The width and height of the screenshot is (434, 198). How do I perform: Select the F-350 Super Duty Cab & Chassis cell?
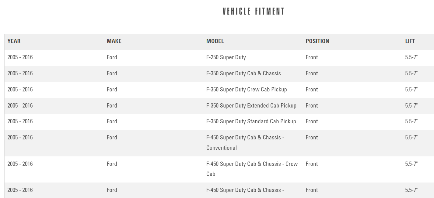243,73
